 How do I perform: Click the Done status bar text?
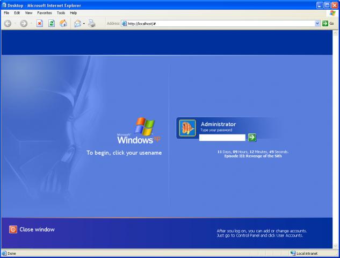[12, 253]
